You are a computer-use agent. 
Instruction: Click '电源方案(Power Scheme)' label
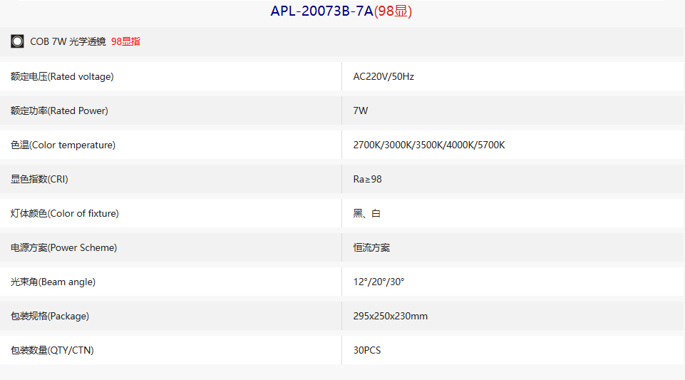point(63,247)
